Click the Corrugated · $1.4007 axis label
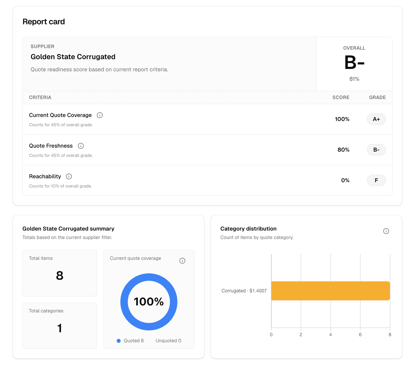 click(244, 291)
